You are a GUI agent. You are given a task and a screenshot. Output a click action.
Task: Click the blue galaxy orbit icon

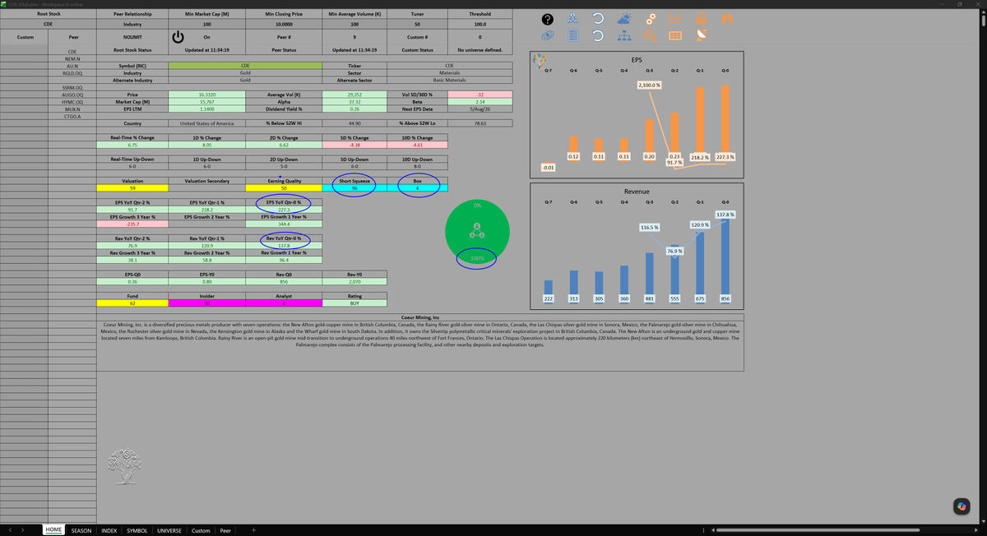548,36
